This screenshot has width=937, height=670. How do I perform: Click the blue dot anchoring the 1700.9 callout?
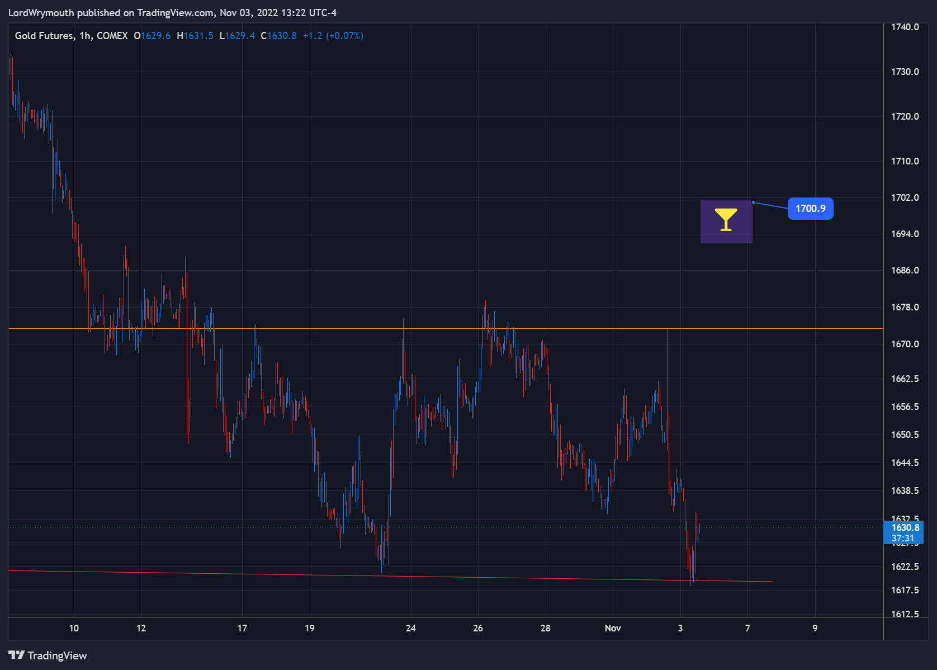[754, 202]
